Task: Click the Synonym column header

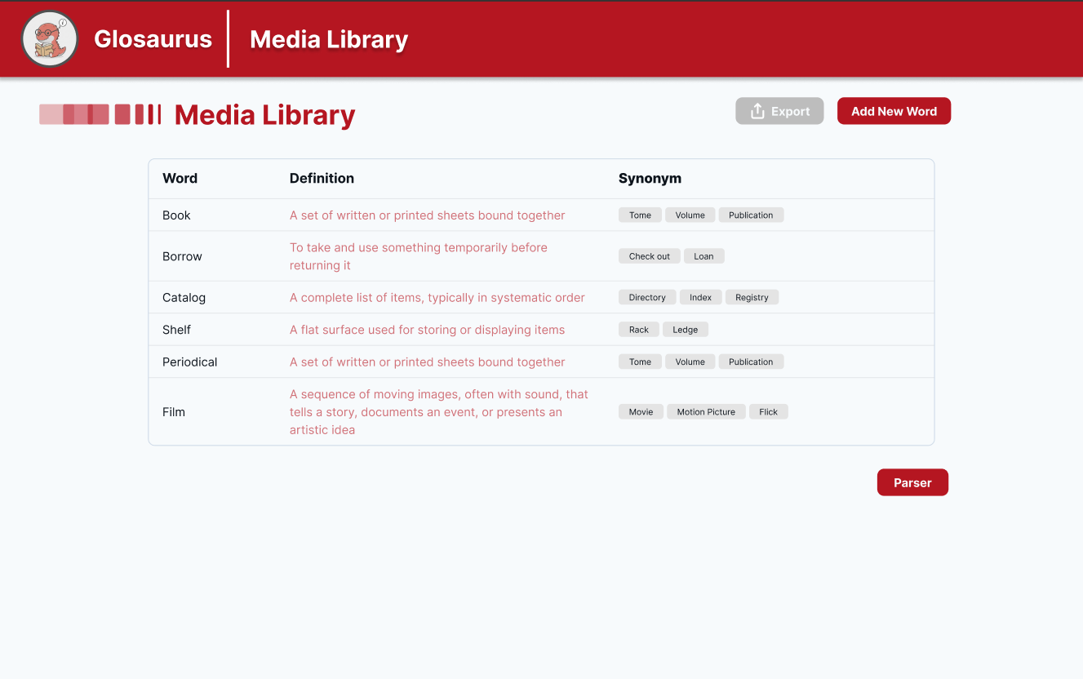Action: pos(650,178)
